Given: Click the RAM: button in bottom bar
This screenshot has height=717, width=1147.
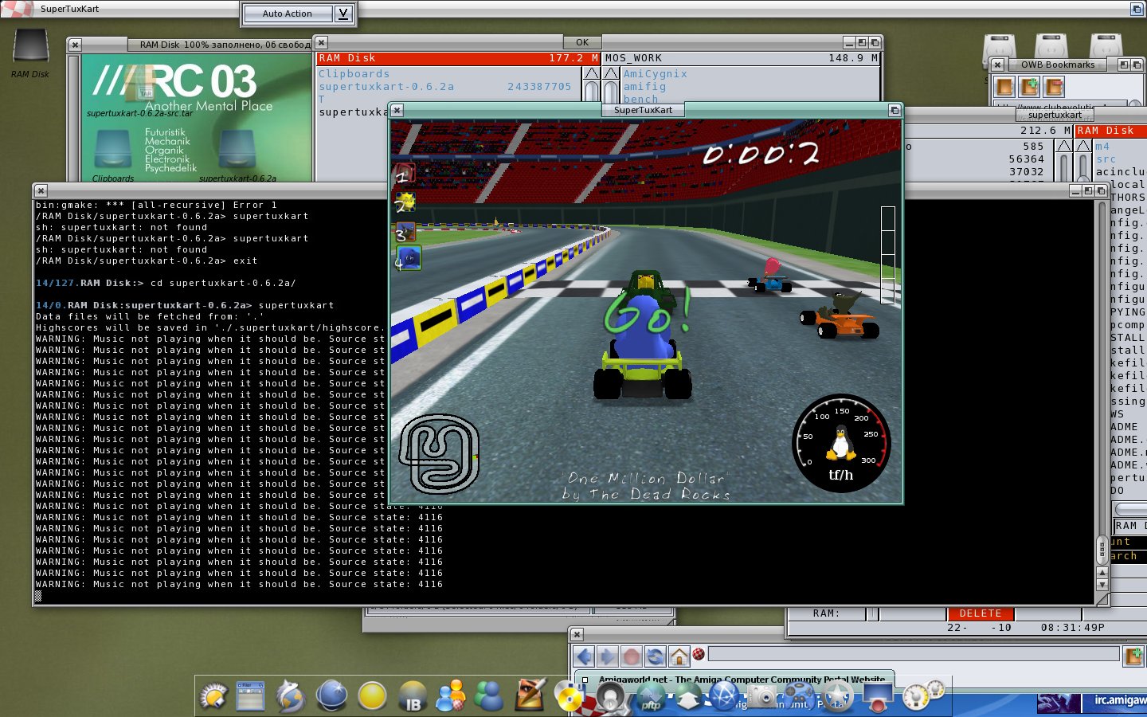Looking at the screenshot, I should 826,613.
